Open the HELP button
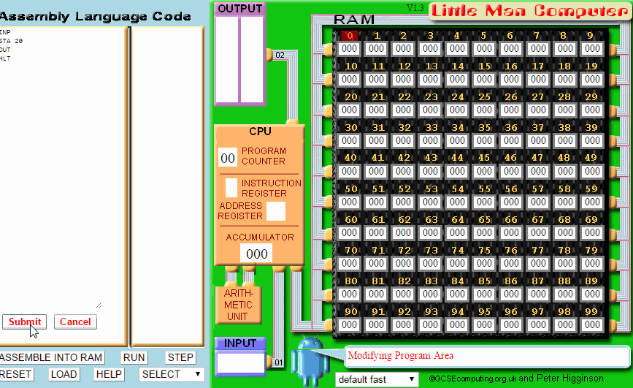The image size is (633, 388). point(109,374)
